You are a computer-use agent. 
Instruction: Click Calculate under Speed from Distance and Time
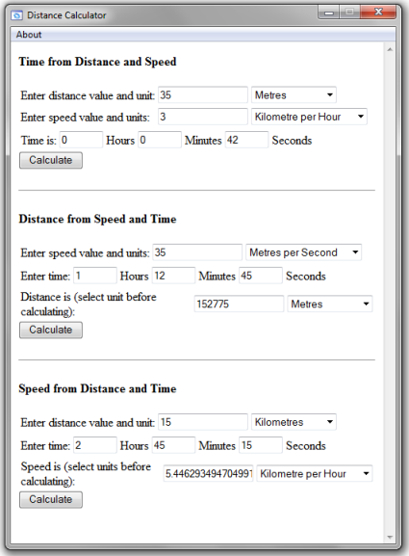[51, 499]
